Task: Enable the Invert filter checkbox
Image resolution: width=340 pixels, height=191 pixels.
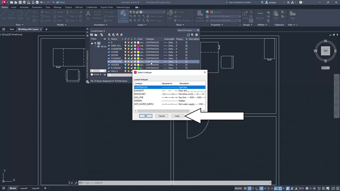Action: click(x=92, y=75)
